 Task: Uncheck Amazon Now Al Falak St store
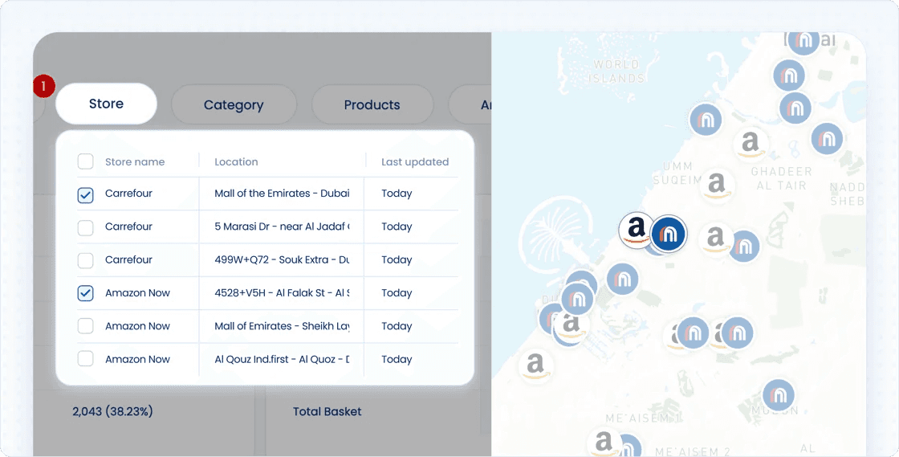[x=85, y=294]
